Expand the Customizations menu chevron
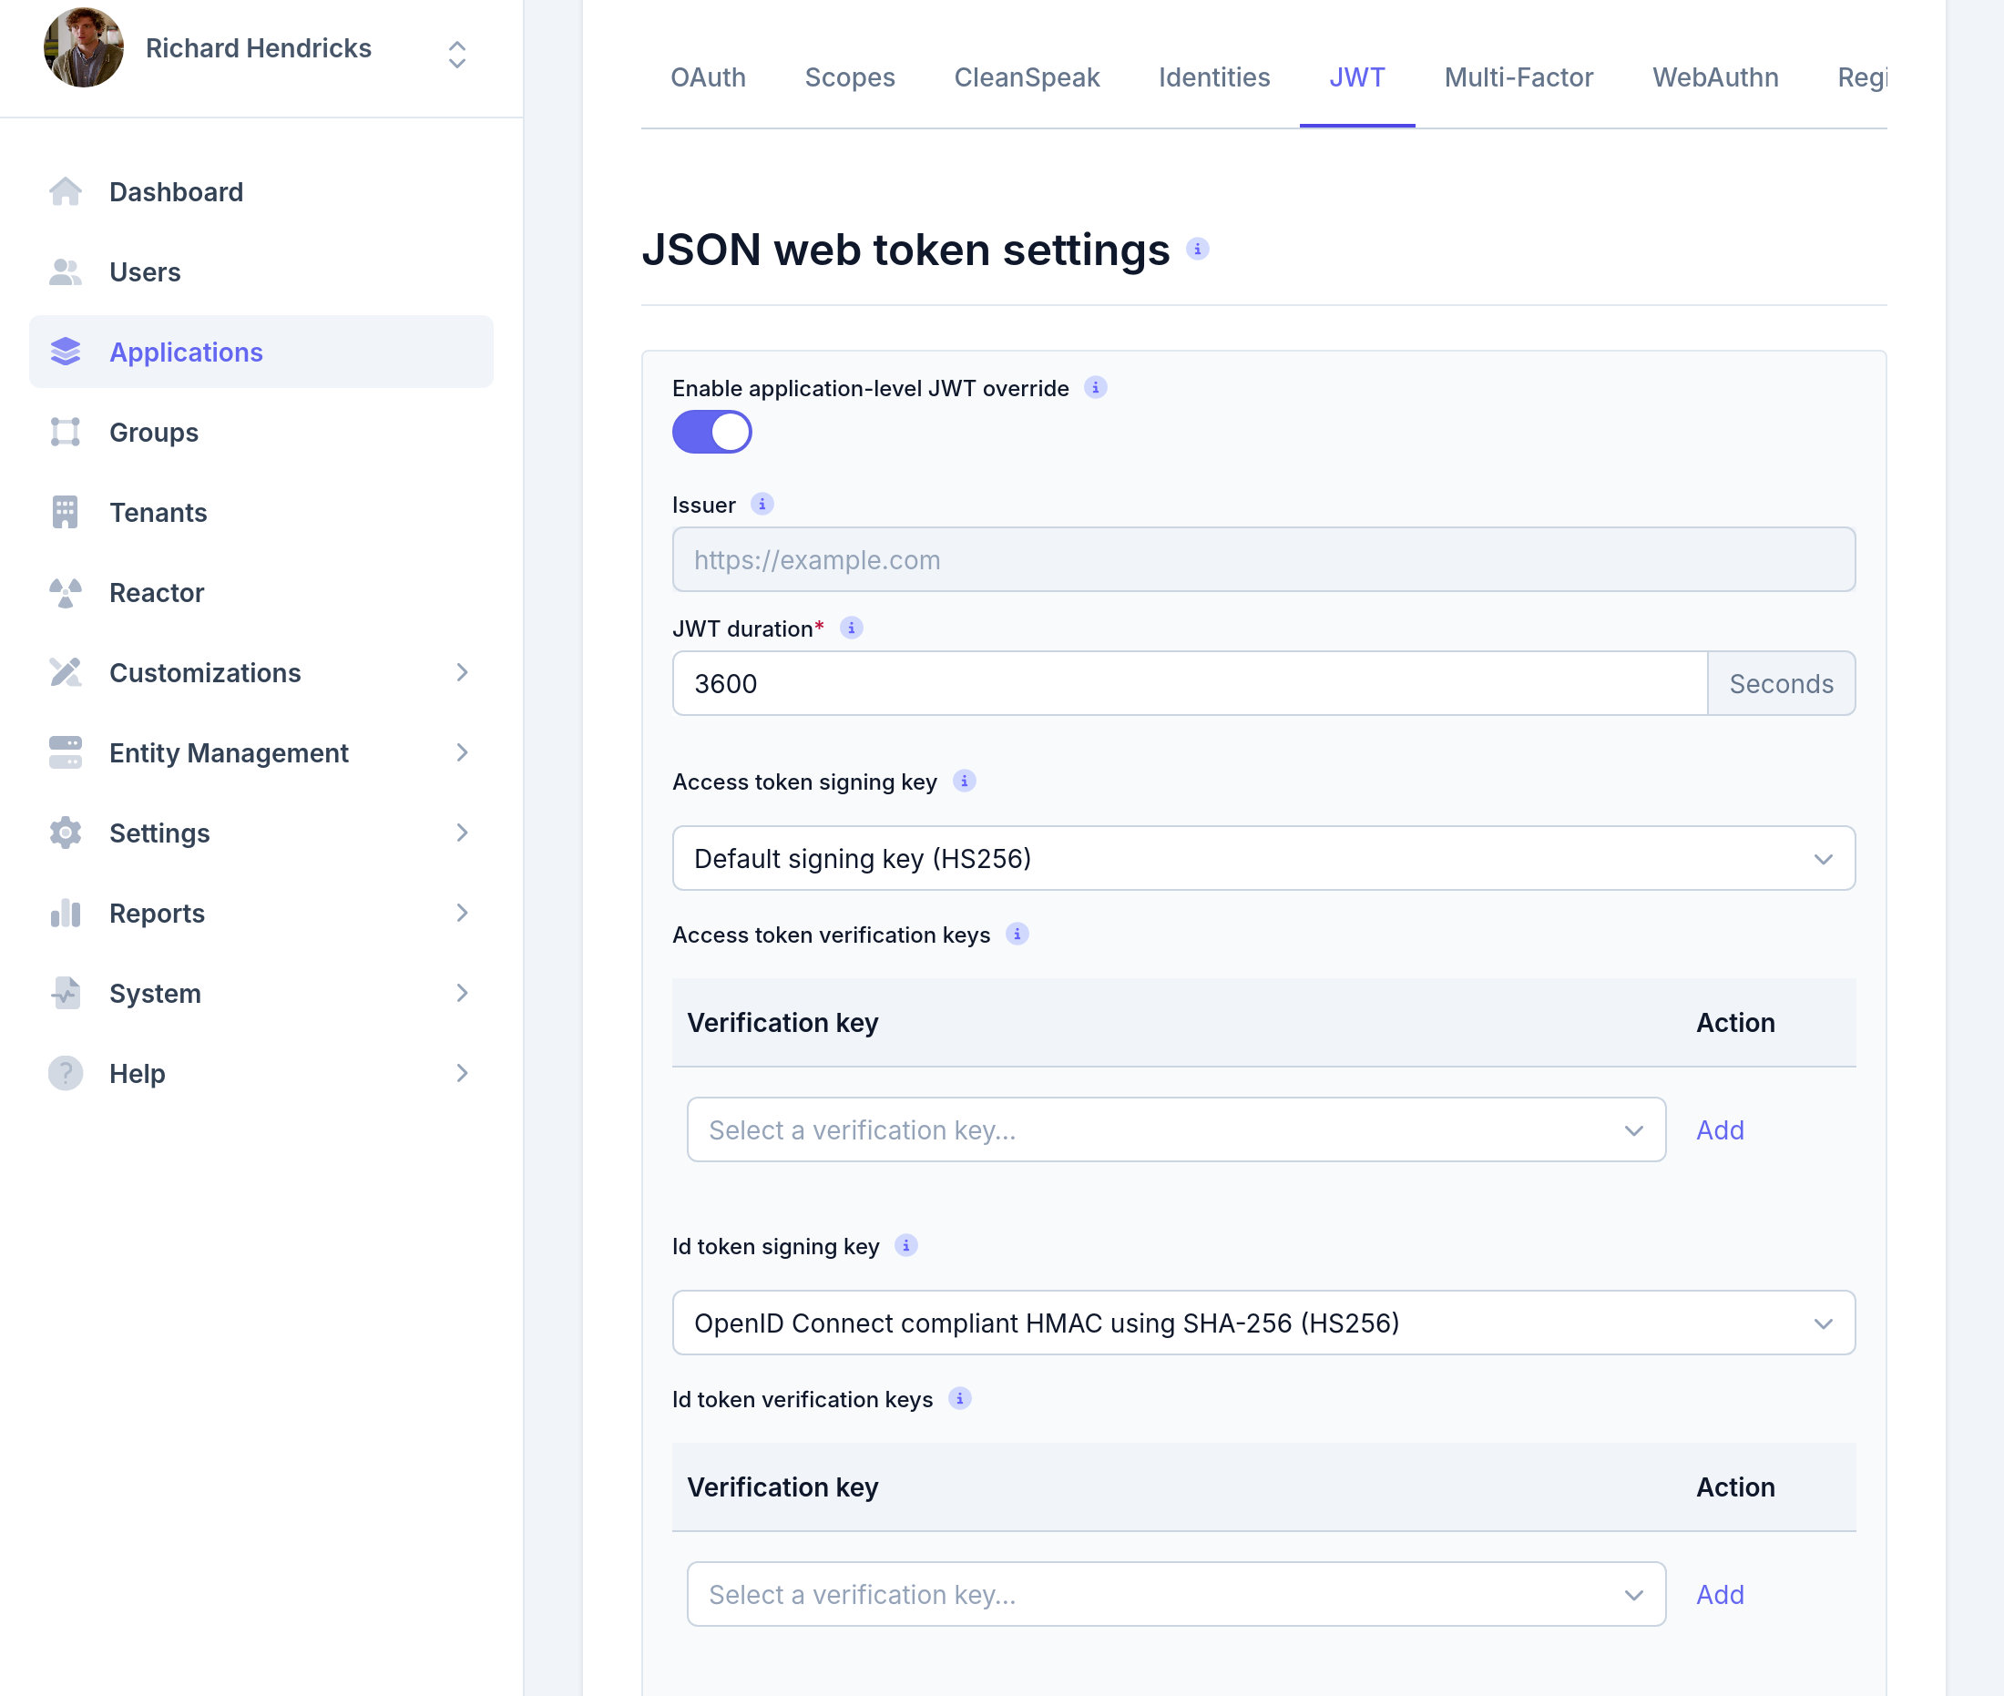2004x1696 pixels. click(463, 672)
